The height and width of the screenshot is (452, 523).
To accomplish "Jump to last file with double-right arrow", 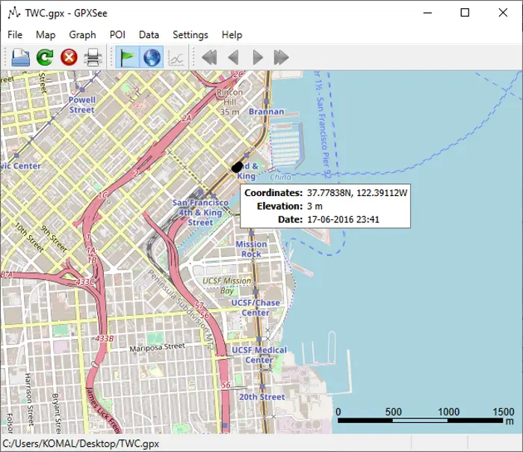I will 282,57.
